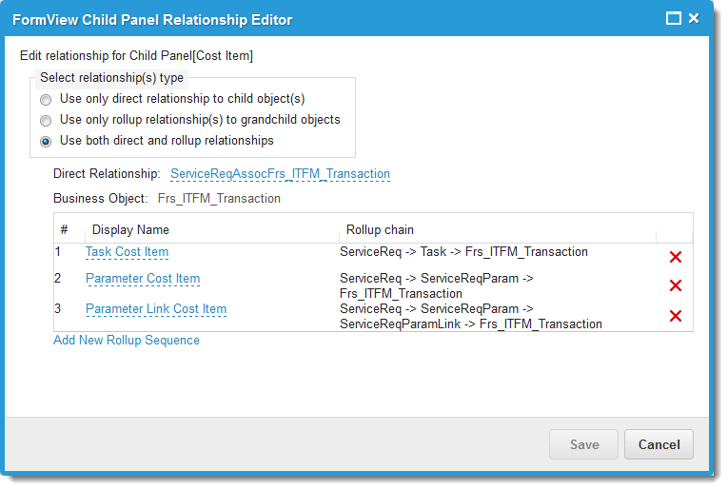Open the ServiceReqAssocFrs_ITFM_Transaction direct relationship link
Image resolution: width=728 pixels, height=490 pixels.
pyautogui.click(x=280, y=174)
